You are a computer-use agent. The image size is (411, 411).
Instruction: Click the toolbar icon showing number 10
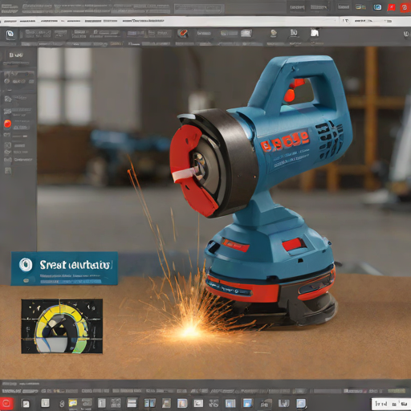(x=294, y=33)
